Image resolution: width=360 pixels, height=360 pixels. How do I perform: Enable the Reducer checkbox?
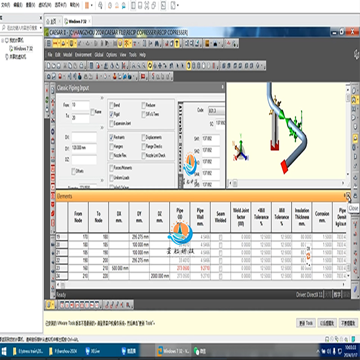[144, 105]
